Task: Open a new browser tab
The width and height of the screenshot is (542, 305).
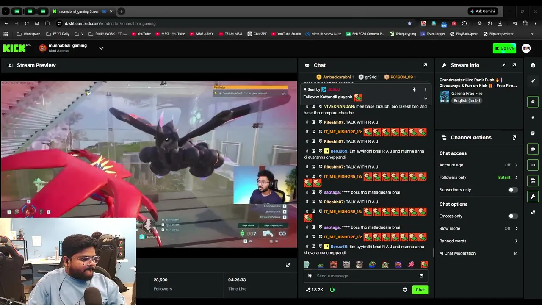Action: tap(121, 11)
